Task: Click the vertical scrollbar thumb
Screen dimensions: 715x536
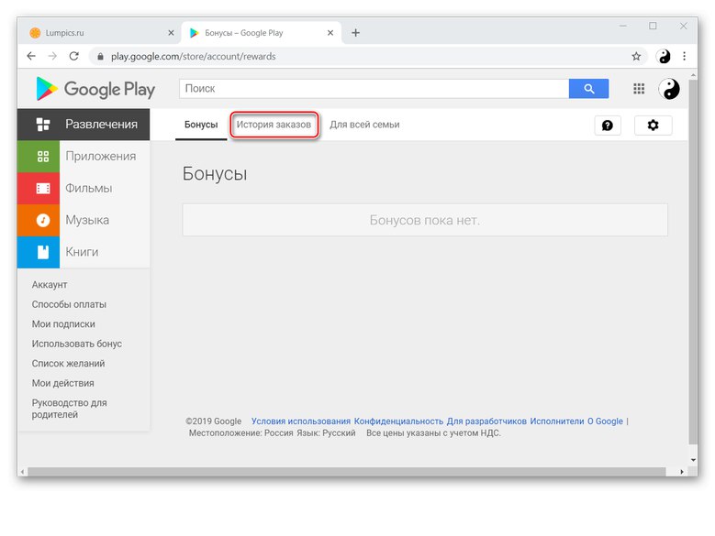Action: (x=693, y=262)
